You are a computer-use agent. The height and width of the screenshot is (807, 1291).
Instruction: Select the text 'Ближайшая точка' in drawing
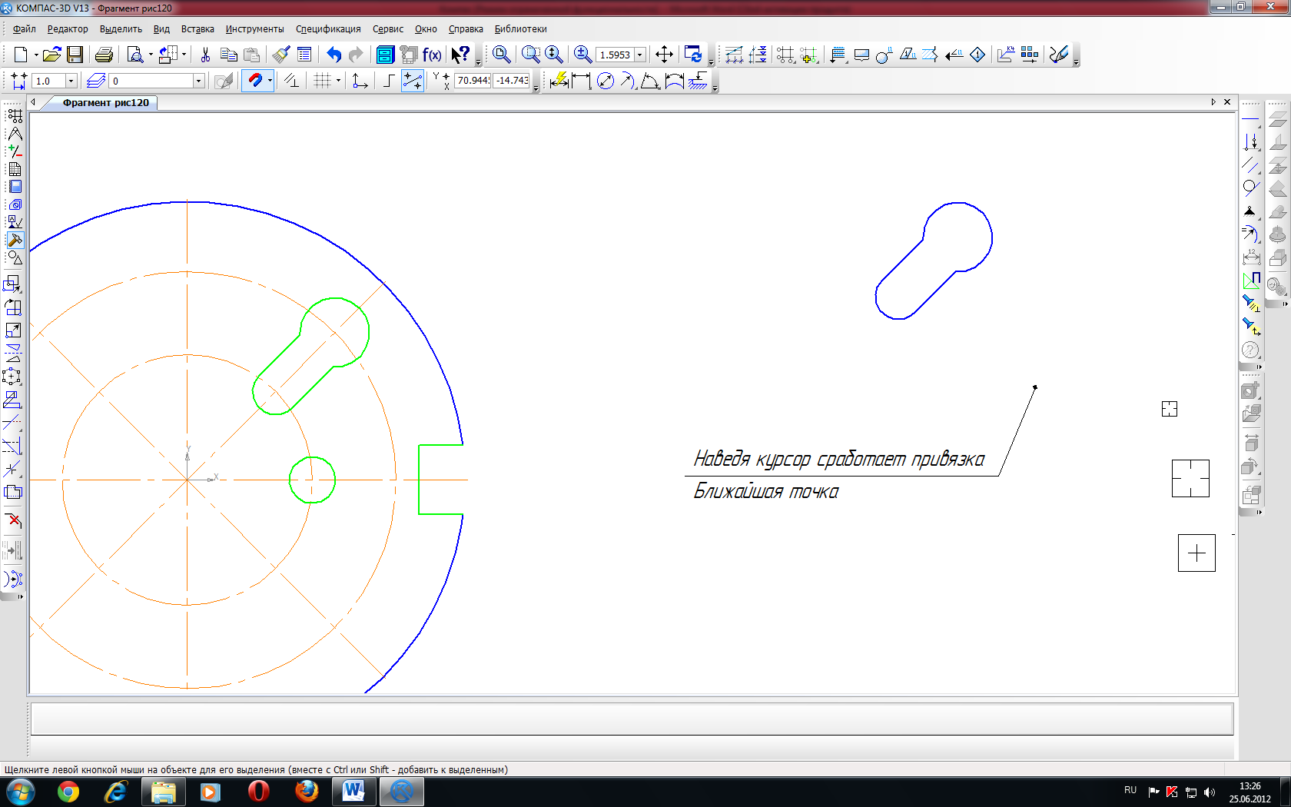765,492
